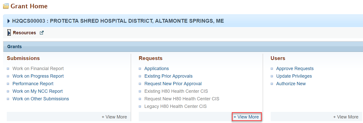Select Request New Prior Approval
The height and width of the screenshot is (123, 363).
tap(173, 84)
